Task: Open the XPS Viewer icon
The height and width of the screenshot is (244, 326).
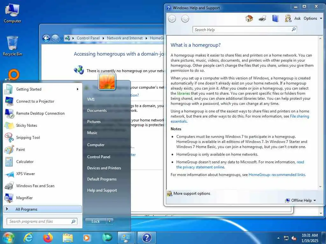Action: (x=9, y=174)
